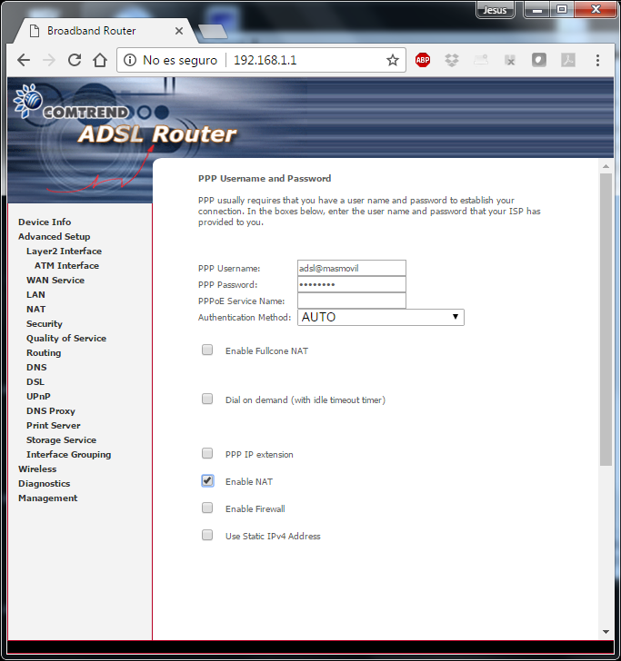Open the WAN Service page

pos(55,281)
